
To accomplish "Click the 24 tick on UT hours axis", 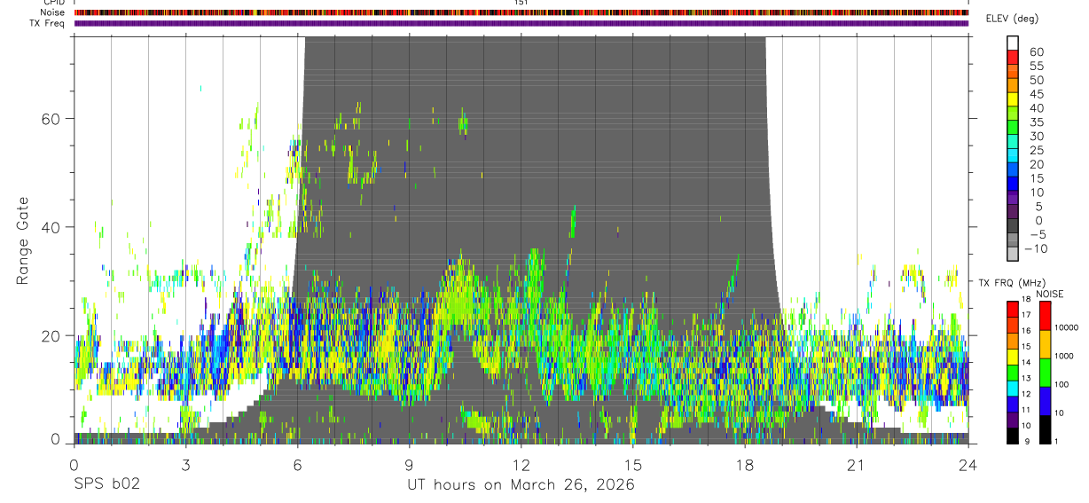I will click(968, 465).
